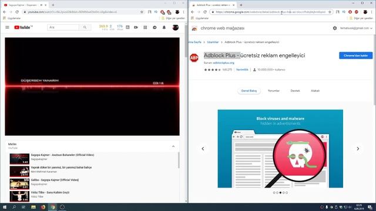This screenshot has height=211, width=376.
Task: Open Task View on the taskbar
Action: (x=23, y=207)
